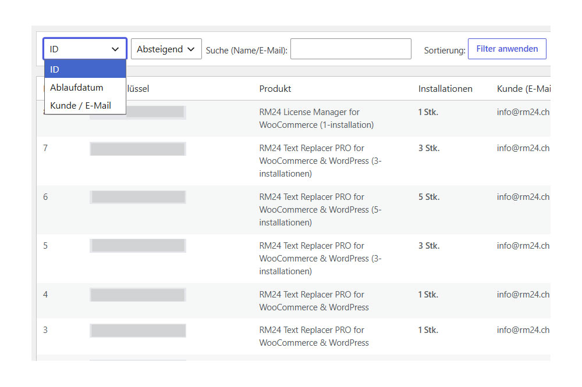Click info@rm24.ch in the License Manager row
The height and width of the screenshot is (387, 582).
523,112
